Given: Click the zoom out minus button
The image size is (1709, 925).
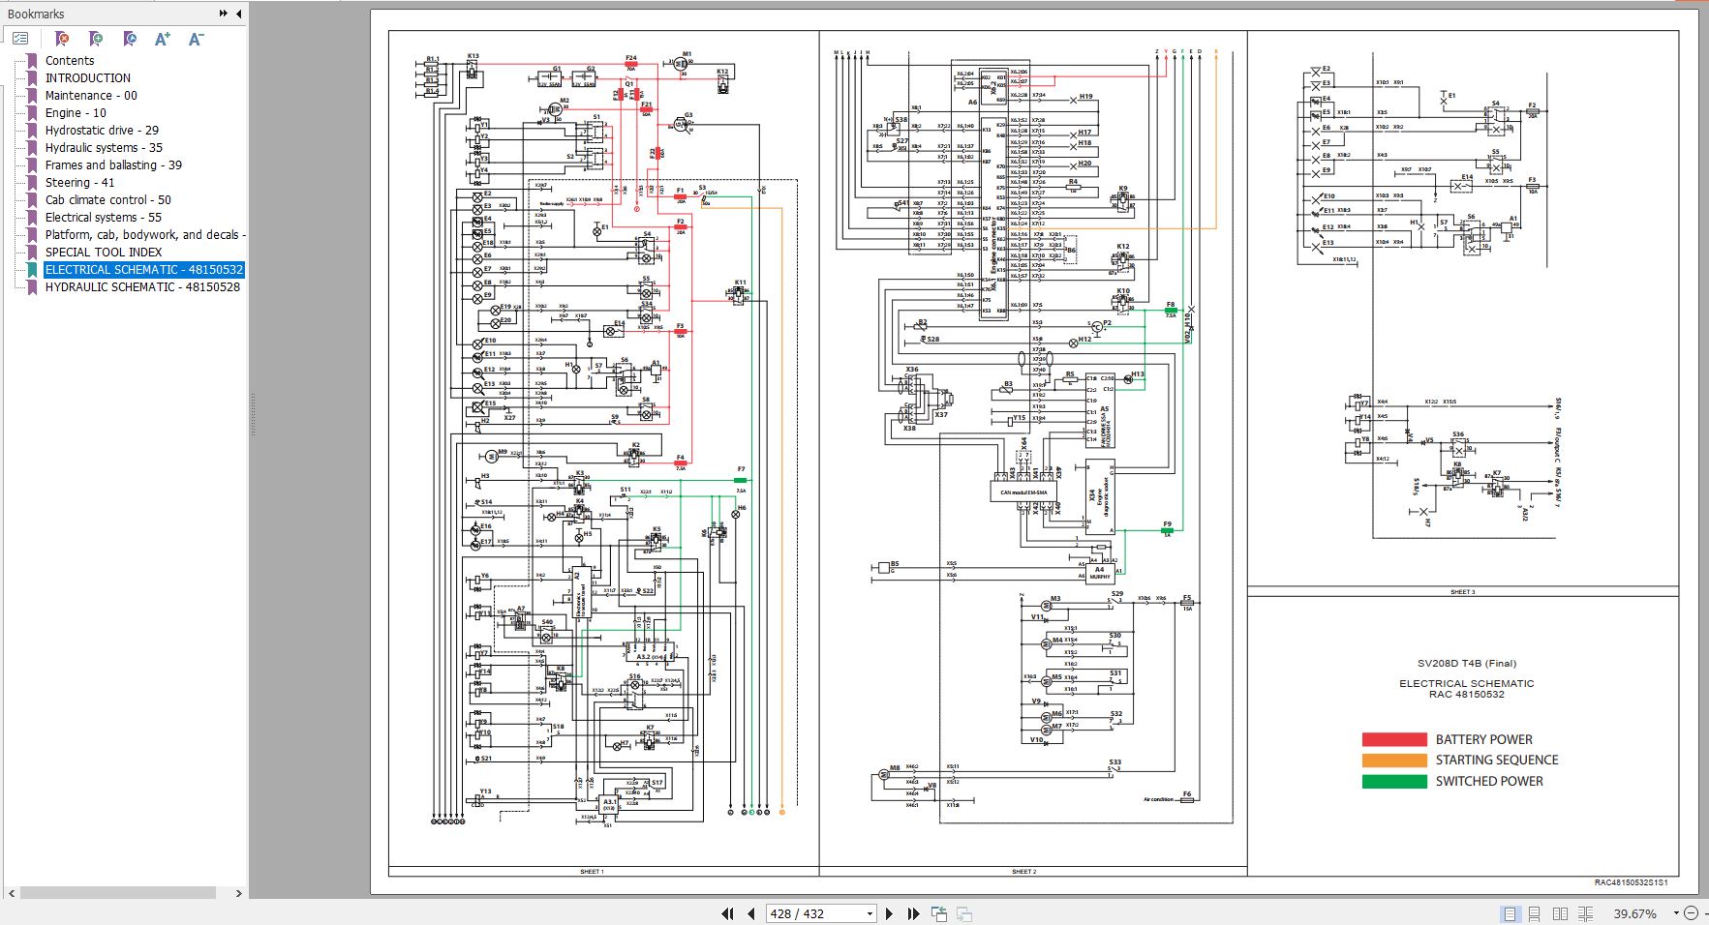Looking at the screenshot, I should pos(1691,913).
